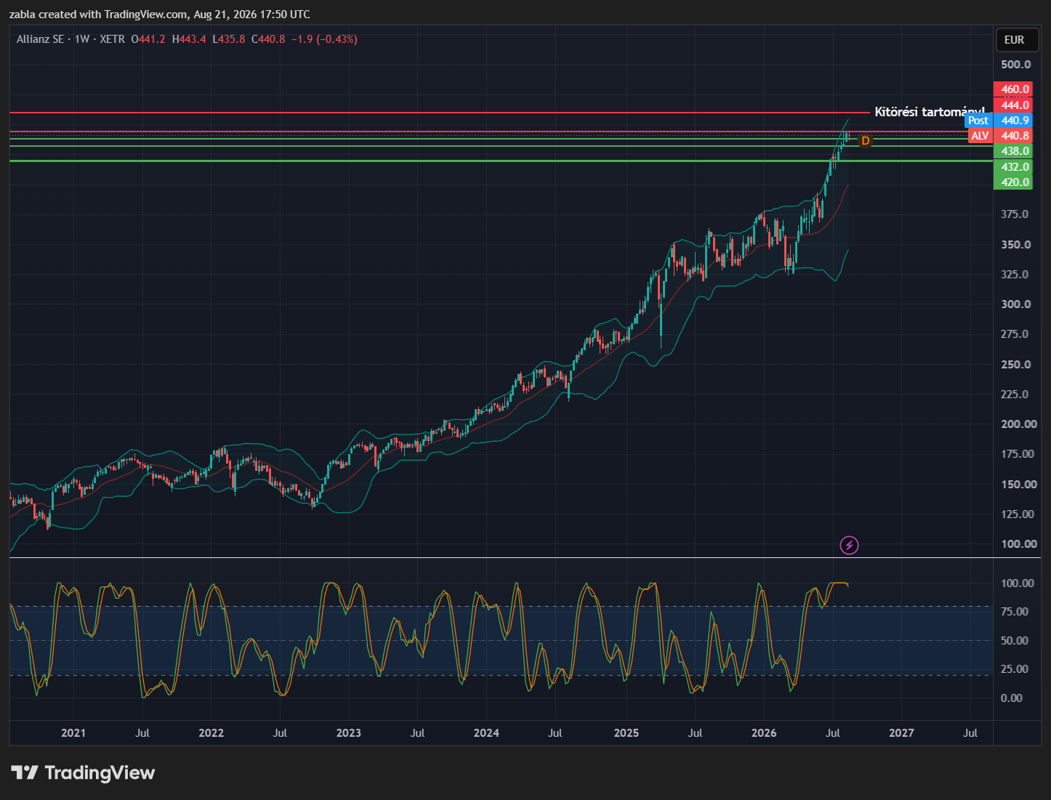The width and height of the screenshot is (1051, 800).
Task: Click the purple lightning bolt icon
Action: (x=849, y=545)
